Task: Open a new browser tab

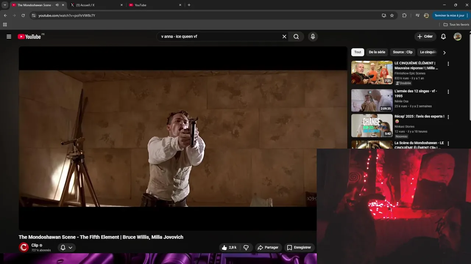Action: [x=189, y=5]
